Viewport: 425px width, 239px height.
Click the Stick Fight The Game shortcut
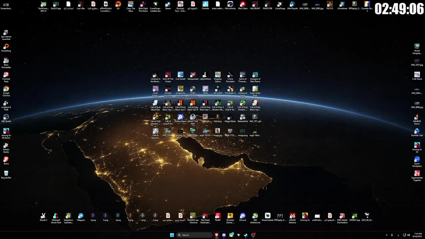(143, 6)
